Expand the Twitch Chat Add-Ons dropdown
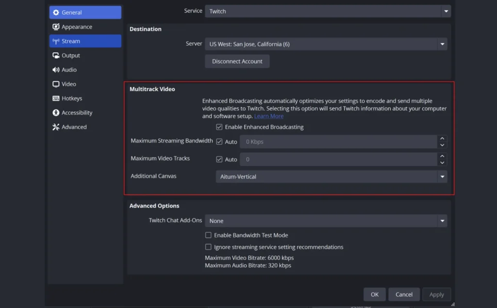 326,221
